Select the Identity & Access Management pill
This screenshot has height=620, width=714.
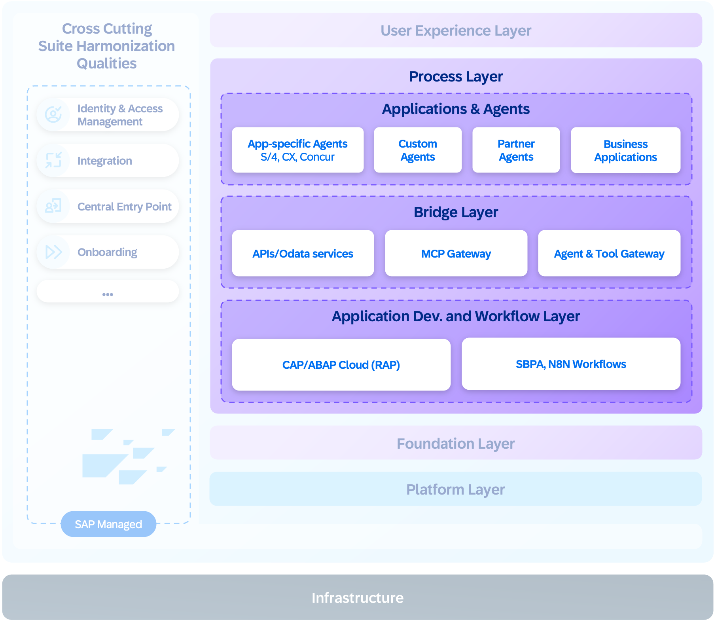[108, 115]
